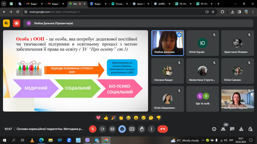Screen dimensions: 257x144
Task: Open host controls lock icon
Action: point(250,129)
